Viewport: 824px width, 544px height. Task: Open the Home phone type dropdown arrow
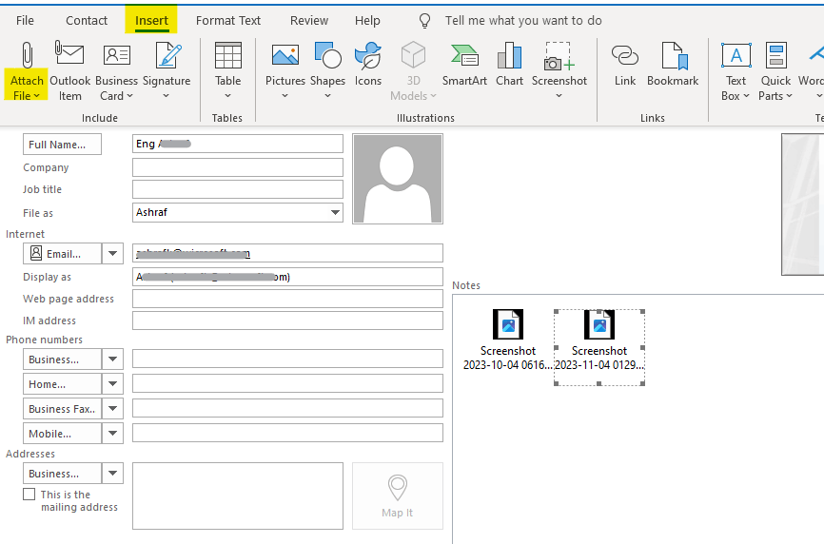(112, 384)
